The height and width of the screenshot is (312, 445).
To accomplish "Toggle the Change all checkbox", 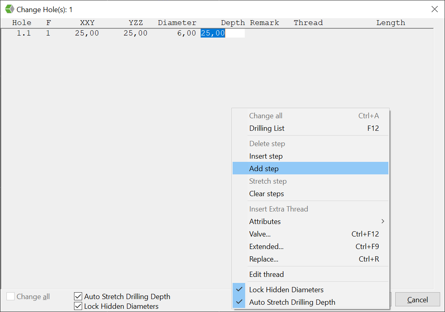I will click(11, 296).
